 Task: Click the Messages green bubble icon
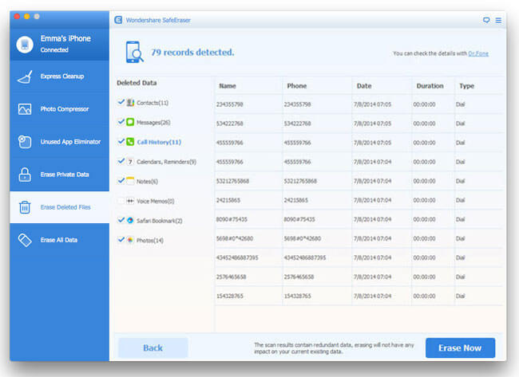(x=130, y=122)
